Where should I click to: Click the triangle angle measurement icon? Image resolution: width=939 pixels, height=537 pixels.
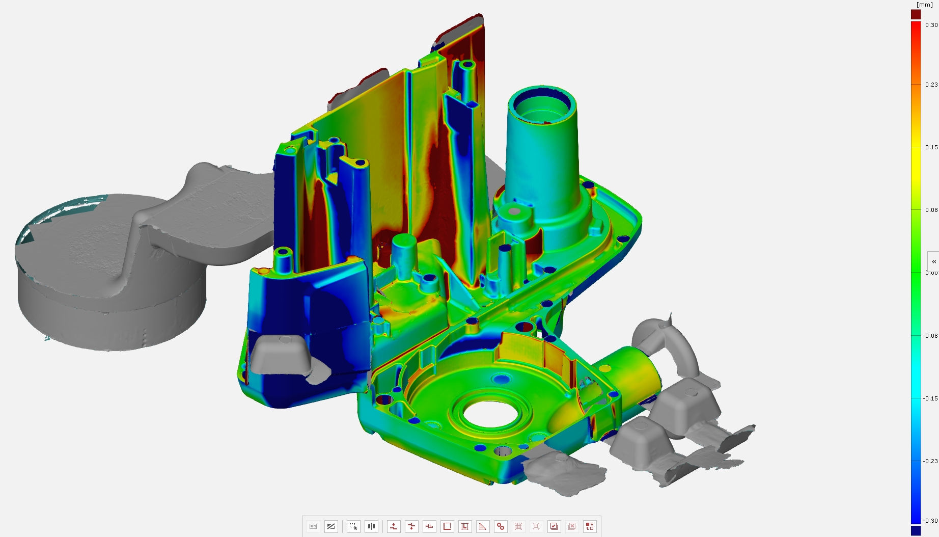pos(483,526)
